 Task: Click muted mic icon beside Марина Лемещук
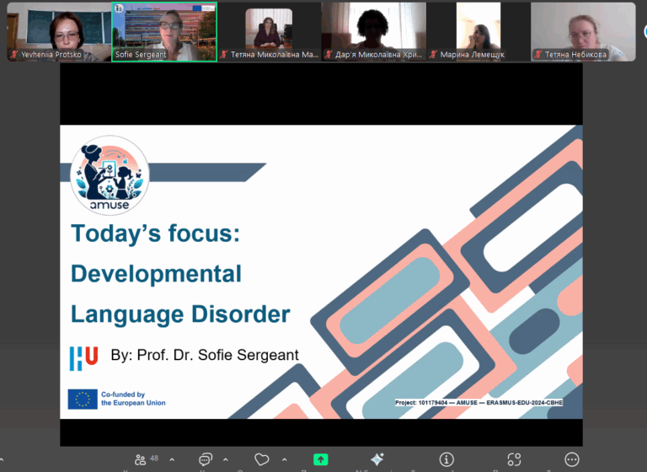[434, 54]
